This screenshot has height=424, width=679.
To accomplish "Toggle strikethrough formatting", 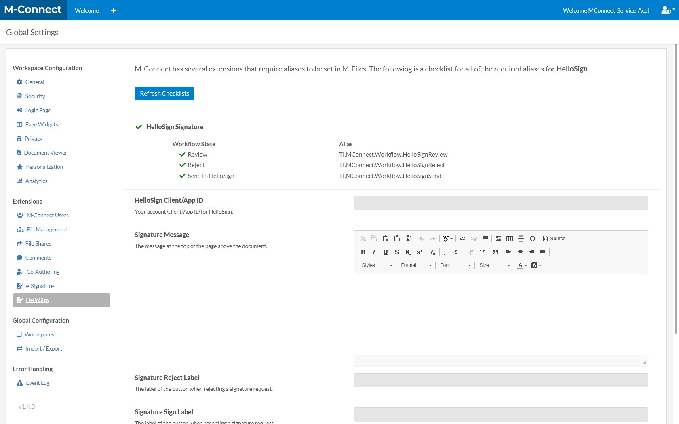I will point(397,252).
